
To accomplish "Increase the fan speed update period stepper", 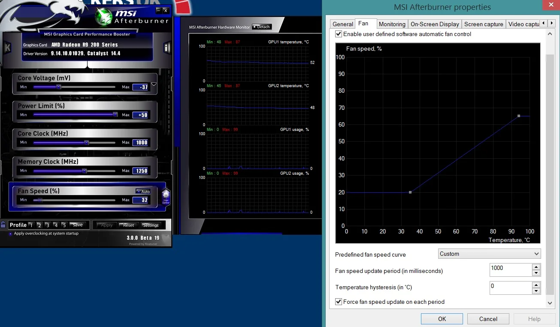I will [x=536, y=267].
